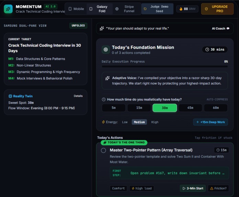Image resolution: width=239 pixels, height=197 pixels.
Task: Click the lightning icon beside Energy
Action: (103, 122)
